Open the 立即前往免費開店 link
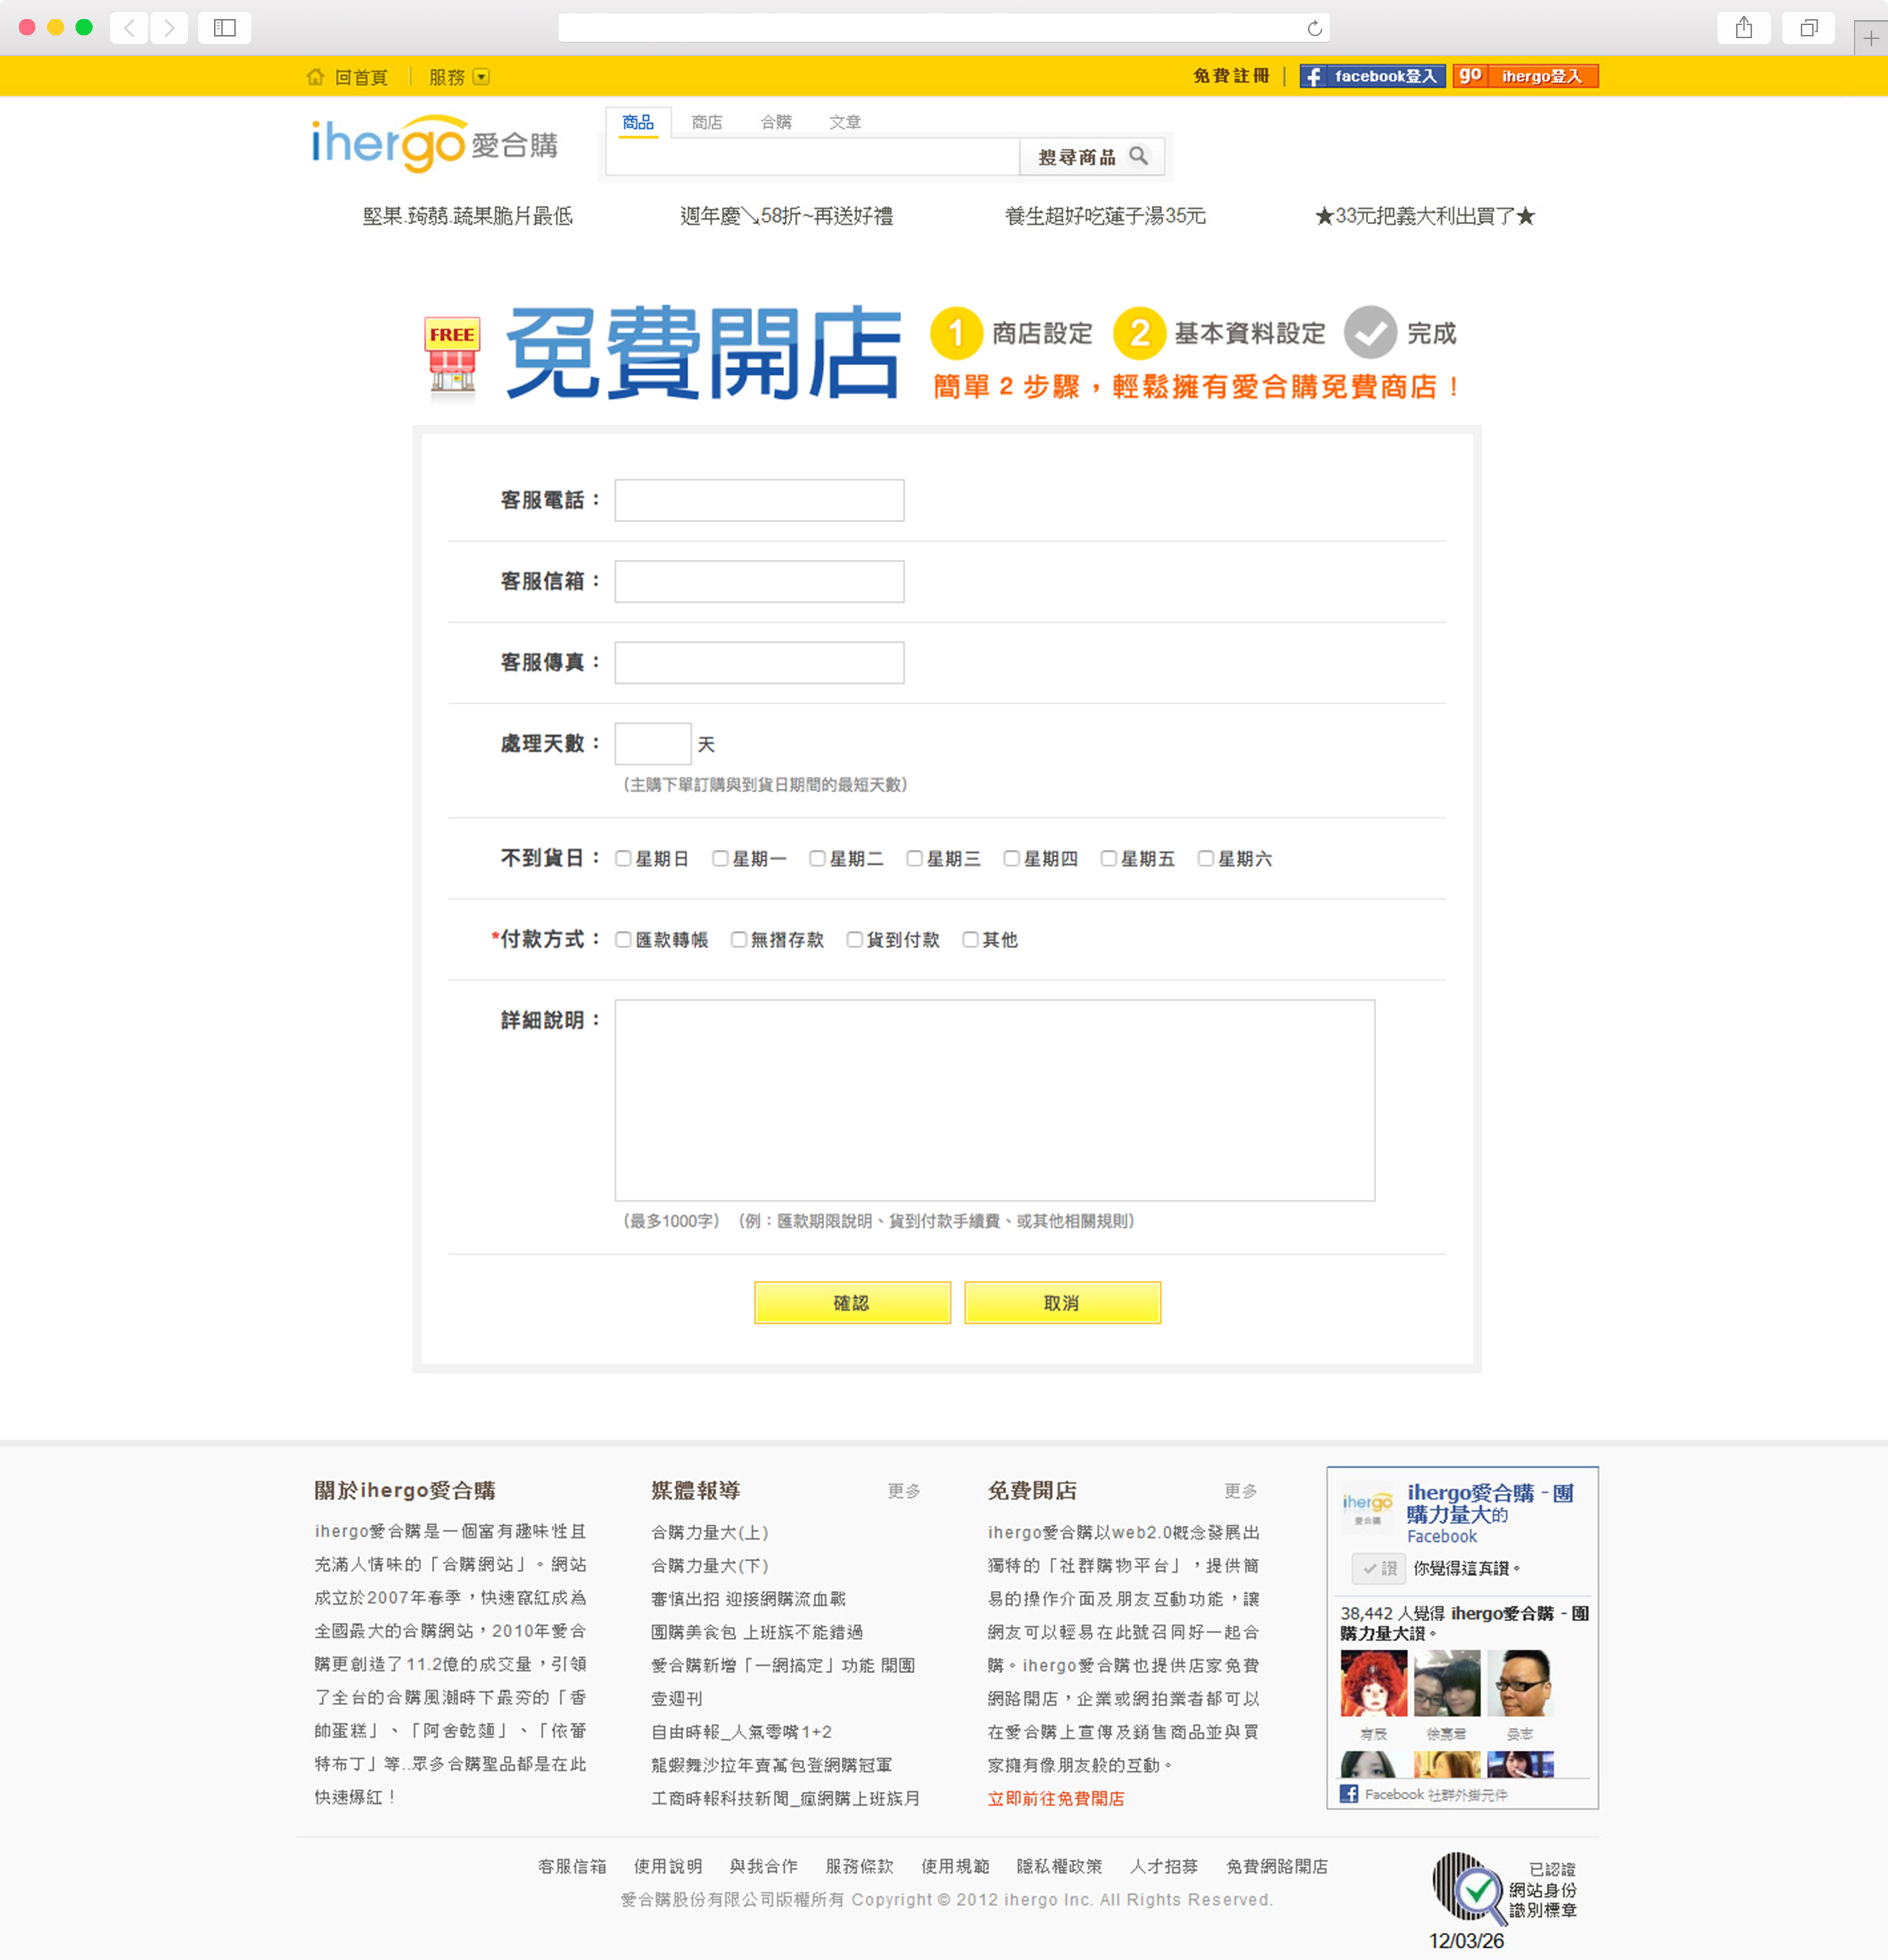Screen dimensions: 1888x1960 click(1055, 1798)
